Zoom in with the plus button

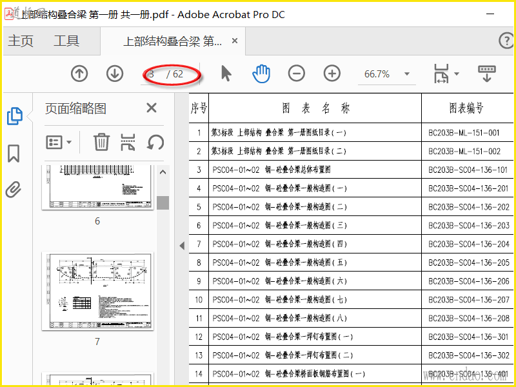point(332,74)
